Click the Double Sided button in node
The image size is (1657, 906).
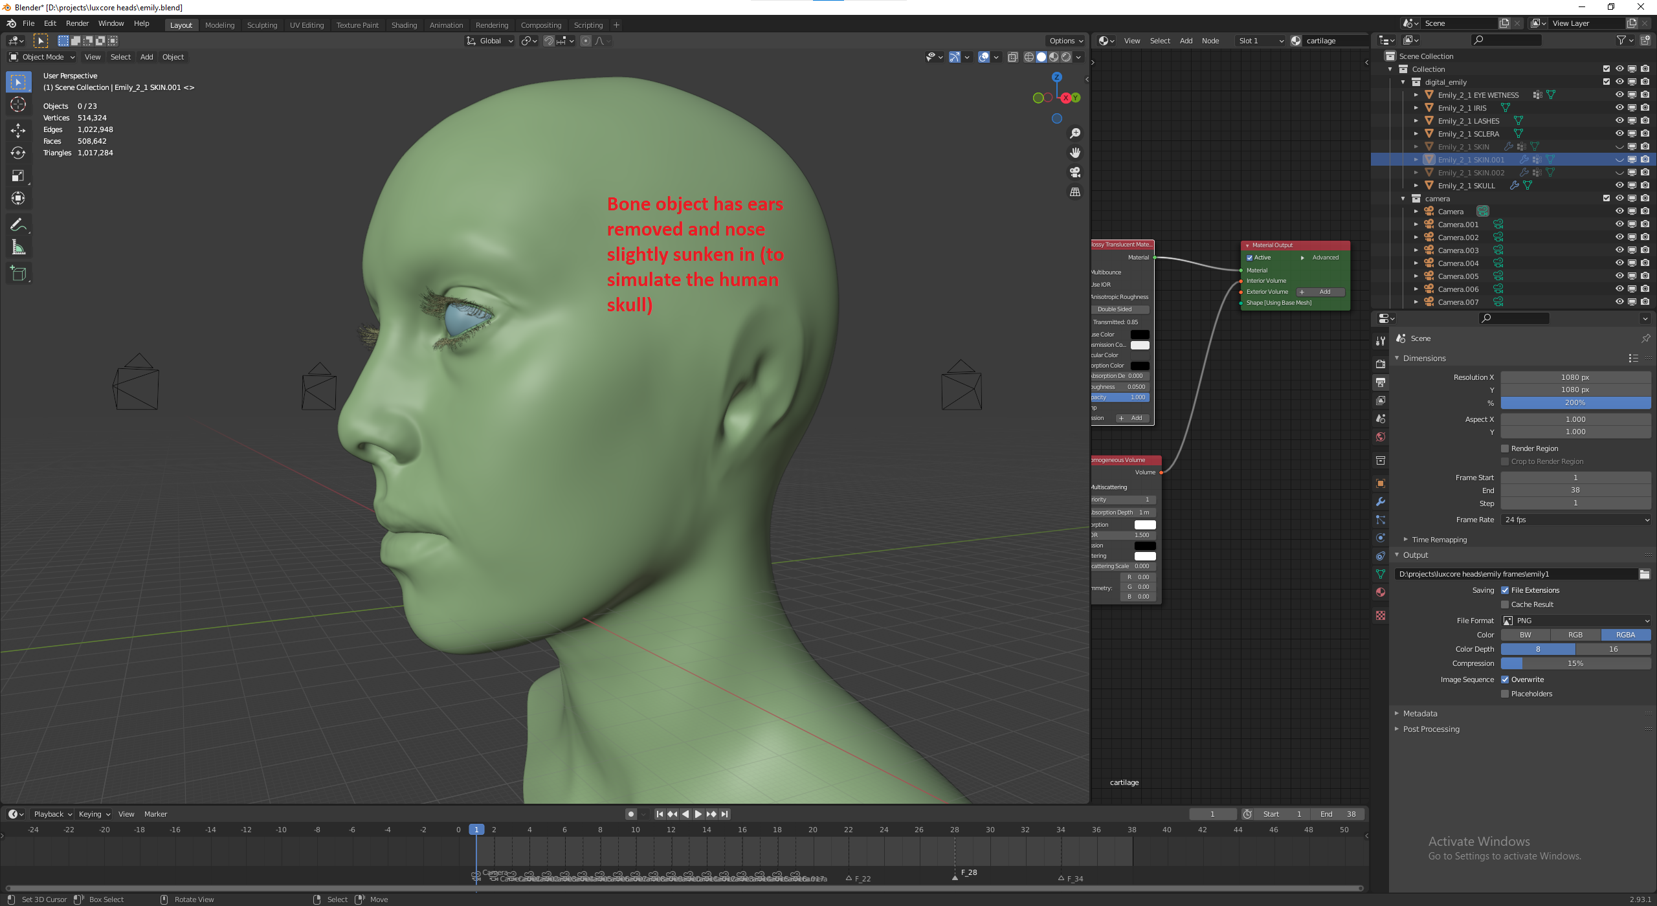click(x=1115, y=309)
